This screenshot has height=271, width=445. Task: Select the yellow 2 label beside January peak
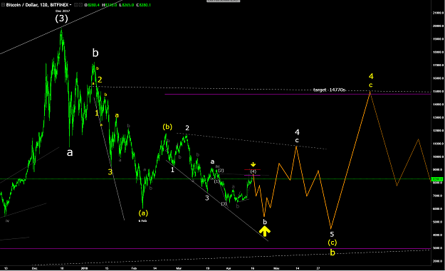click(100, 80)
